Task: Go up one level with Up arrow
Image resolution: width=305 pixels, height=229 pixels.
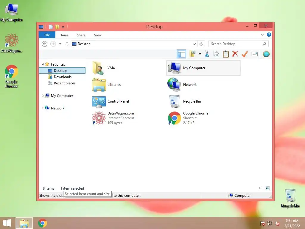Action: pos(67,44)
